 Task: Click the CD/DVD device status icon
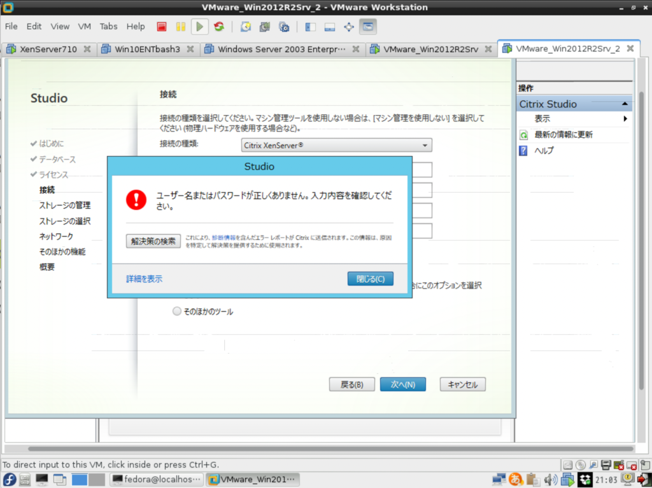click(x=581, y=464)
